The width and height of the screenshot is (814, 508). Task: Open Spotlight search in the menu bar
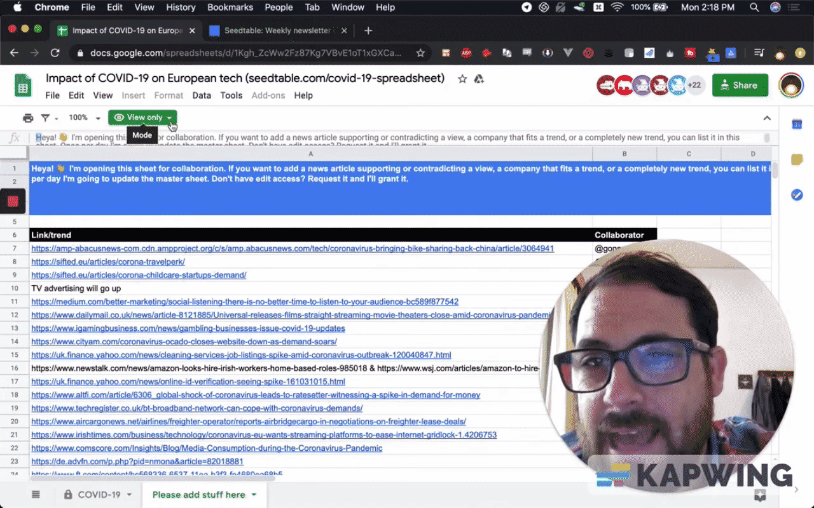(754, 8)
